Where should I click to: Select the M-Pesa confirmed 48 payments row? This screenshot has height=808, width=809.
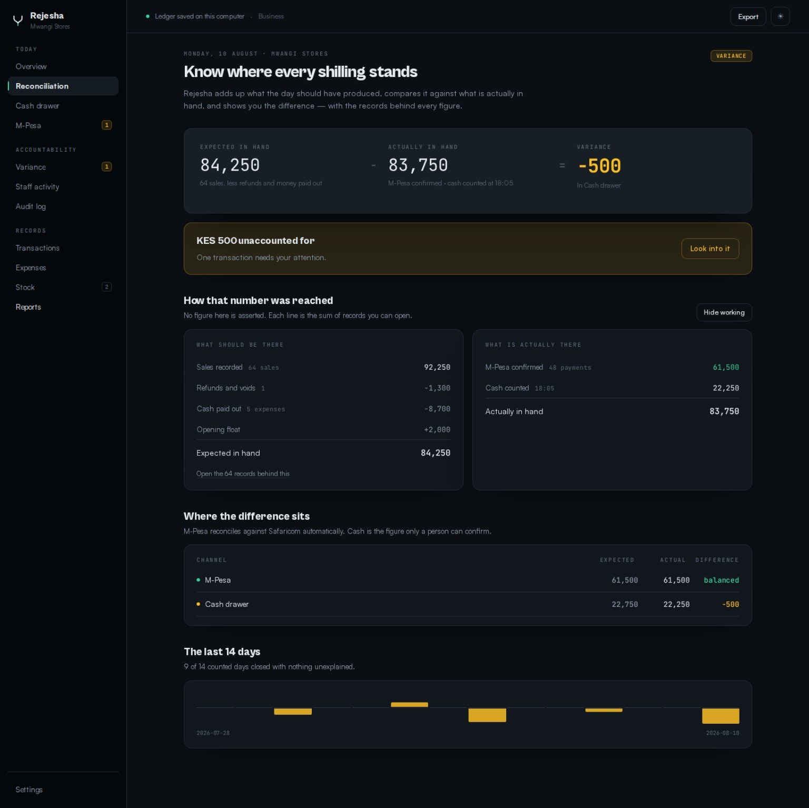(612, 367)
